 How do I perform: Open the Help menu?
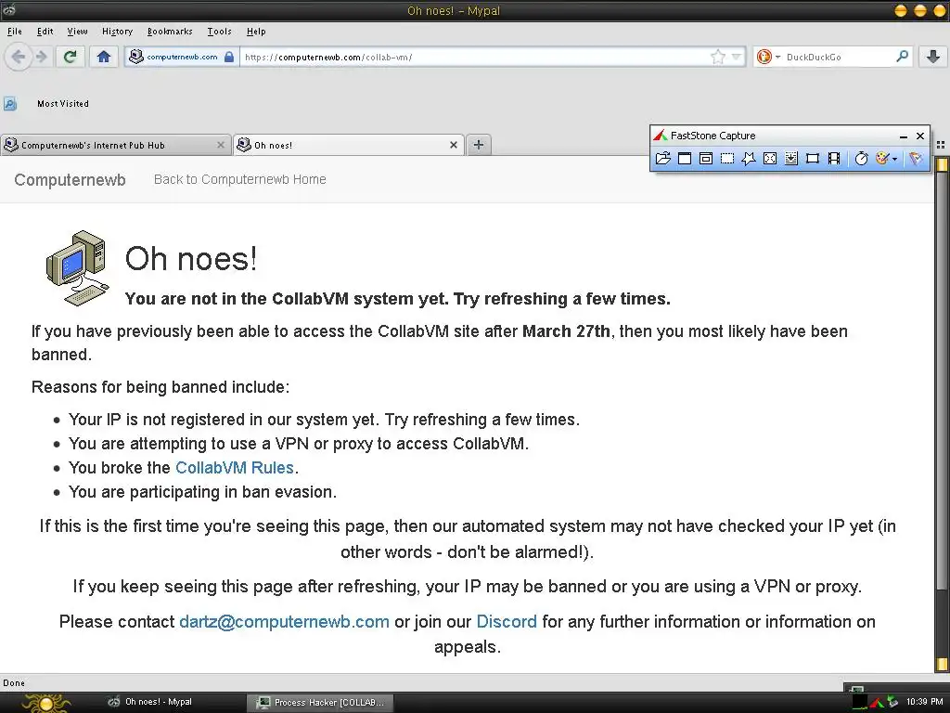click(256, 32)
